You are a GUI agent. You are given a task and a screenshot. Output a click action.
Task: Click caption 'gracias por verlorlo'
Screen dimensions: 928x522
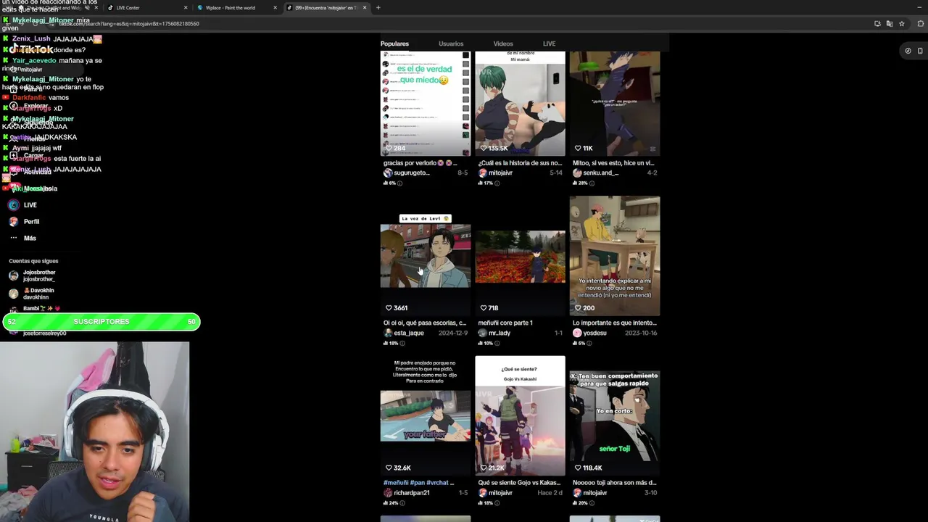coord(420,163)
